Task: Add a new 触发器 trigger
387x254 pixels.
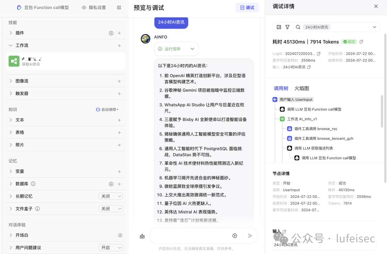Action: 119,94
